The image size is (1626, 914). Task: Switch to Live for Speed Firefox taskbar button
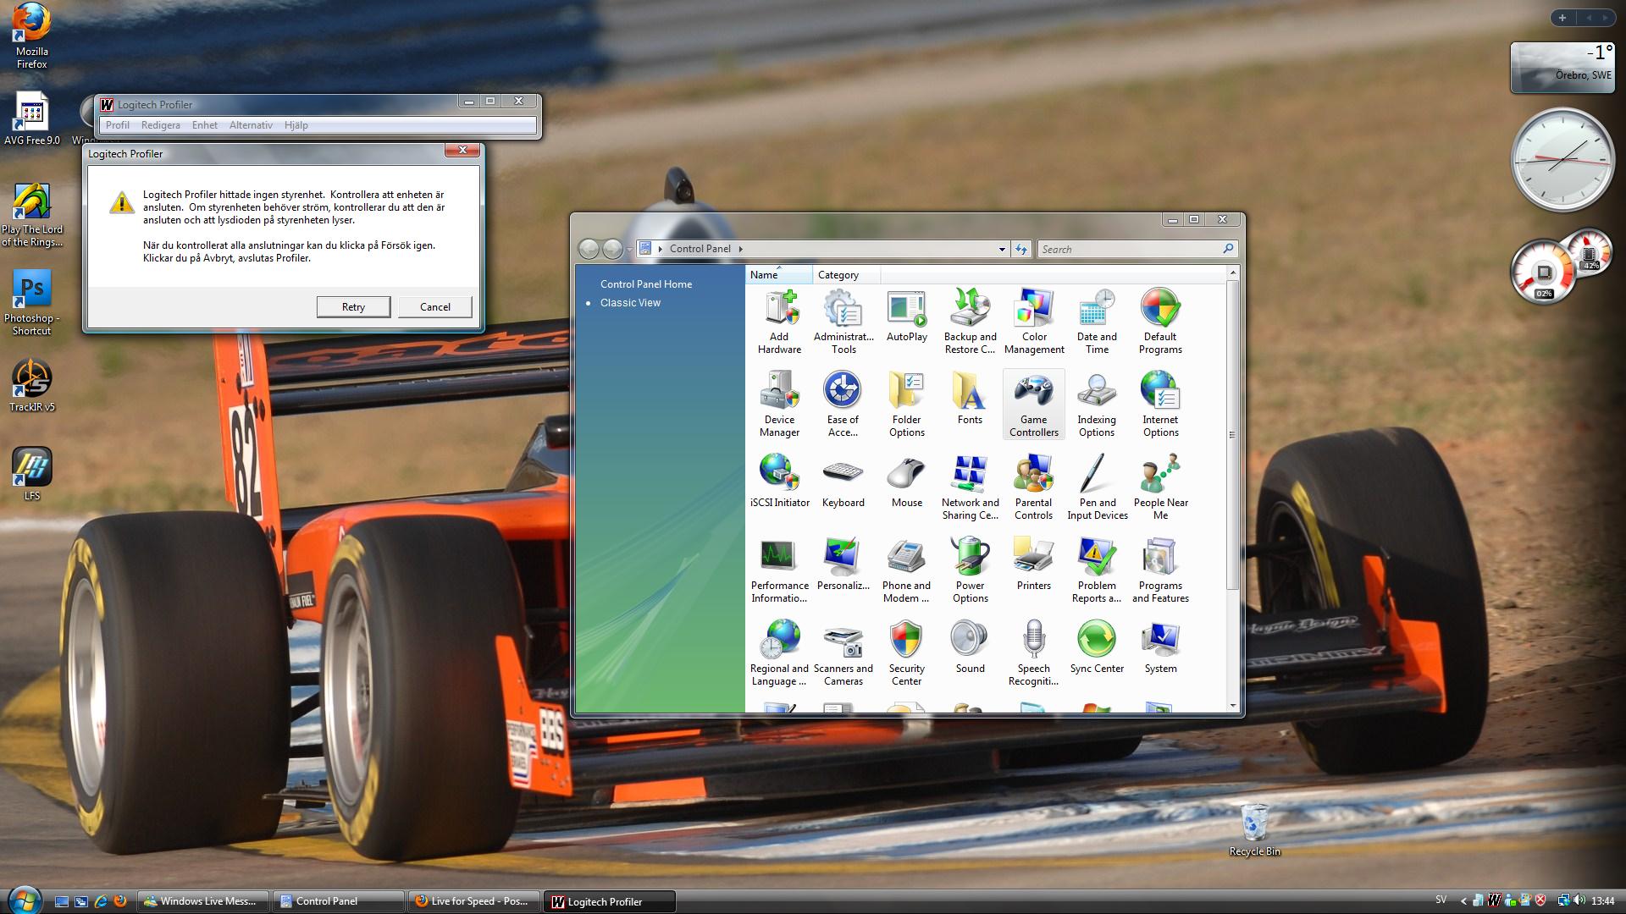tap(473, 901)
